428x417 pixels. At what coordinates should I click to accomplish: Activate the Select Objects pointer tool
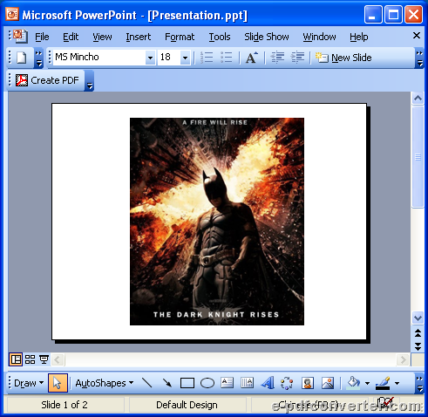pos(58,383)
